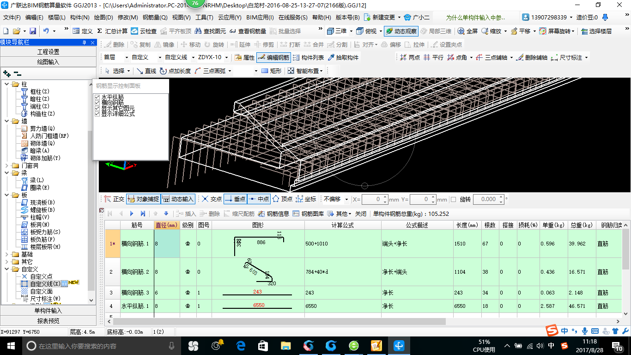Select 点加长度 point plus length tool
Screen dimensions: 631x355
click(x=175, y=71)
